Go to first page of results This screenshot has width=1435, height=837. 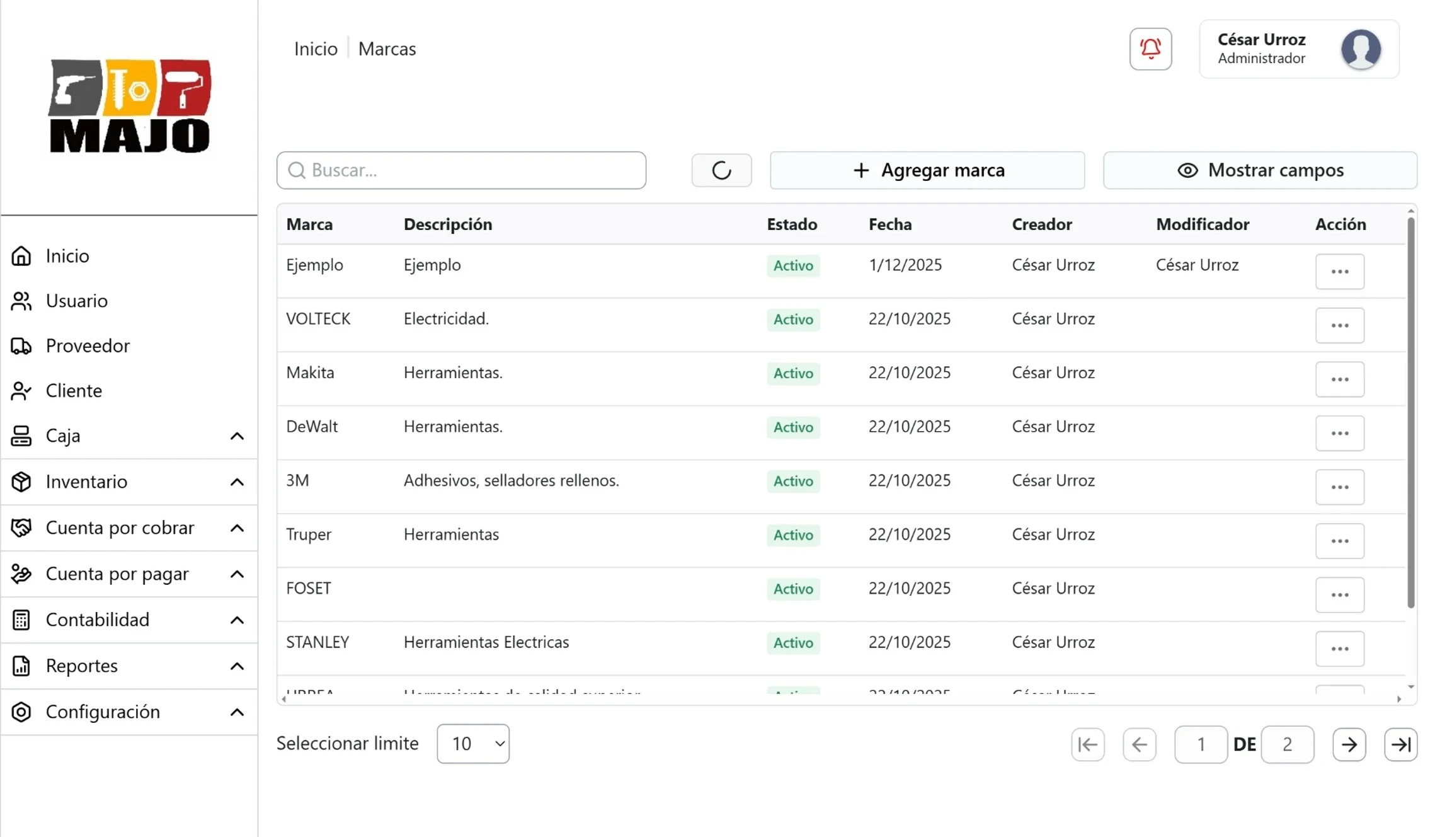[x=1088, y=744]
